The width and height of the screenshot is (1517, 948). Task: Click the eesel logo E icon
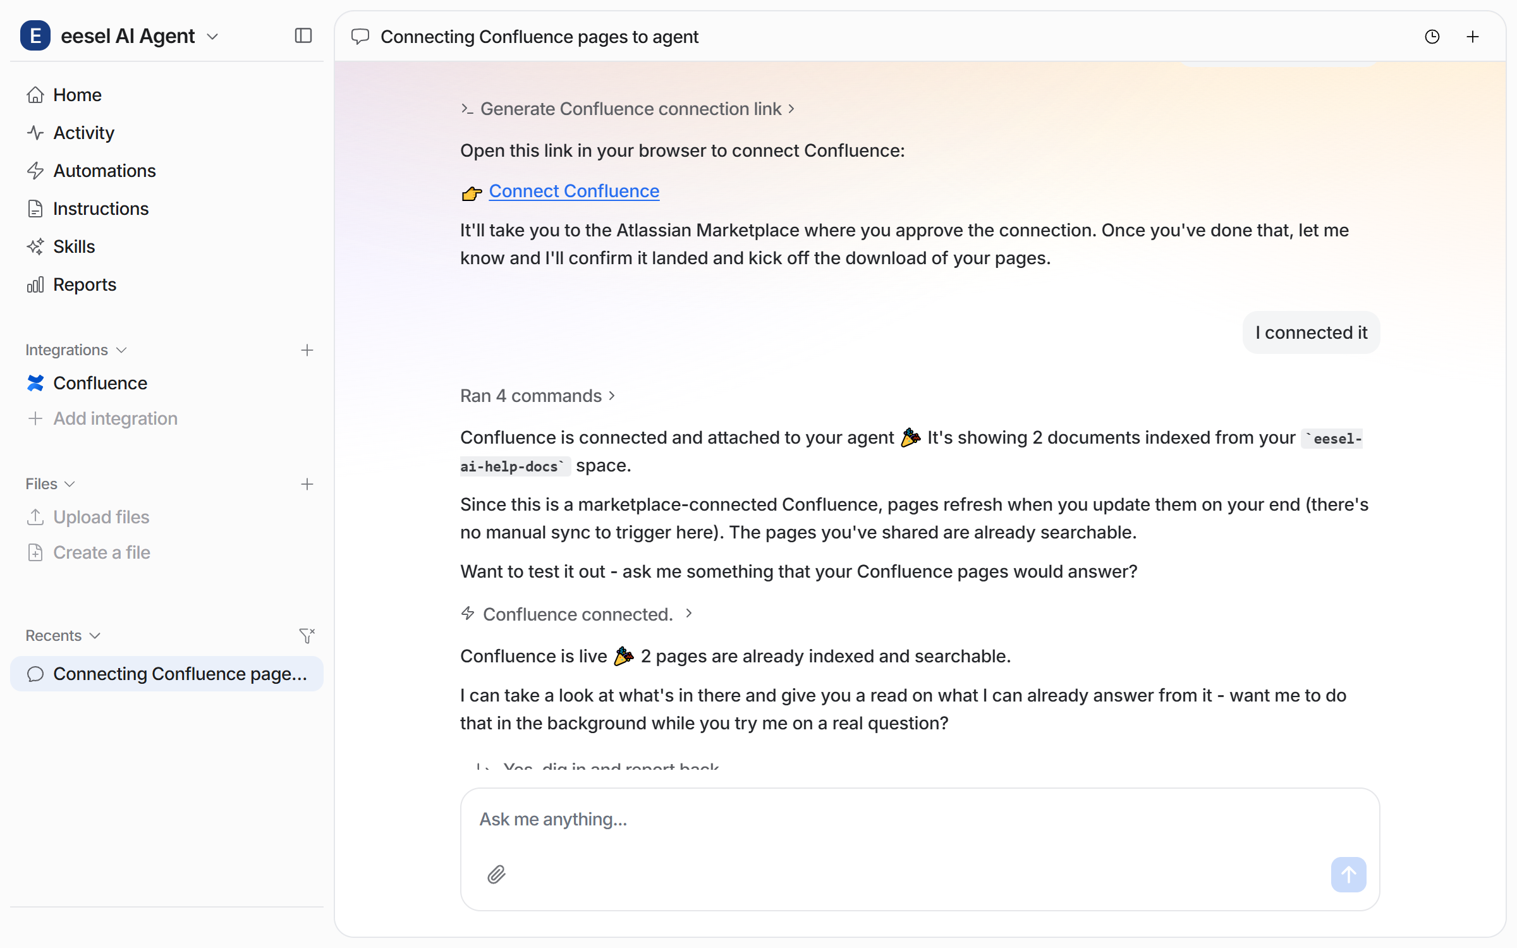[x=35, y=35]
